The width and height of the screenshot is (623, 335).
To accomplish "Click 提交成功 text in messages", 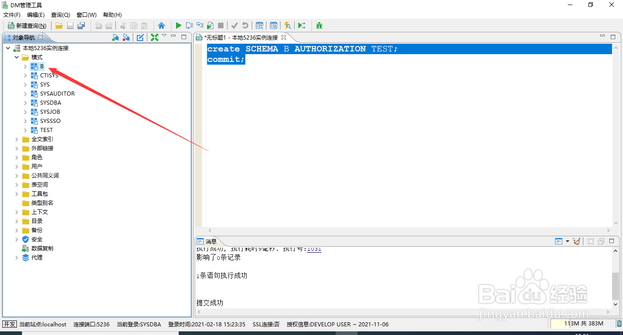I will [x=210, y=303].
